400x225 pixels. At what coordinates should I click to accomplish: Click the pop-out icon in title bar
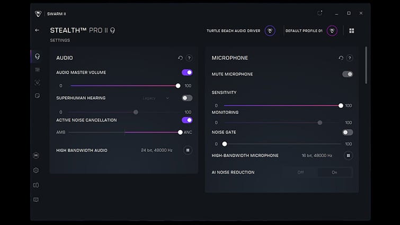click(319, 13)
